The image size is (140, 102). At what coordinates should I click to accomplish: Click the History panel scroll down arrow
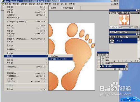click(x=127, y=67)
